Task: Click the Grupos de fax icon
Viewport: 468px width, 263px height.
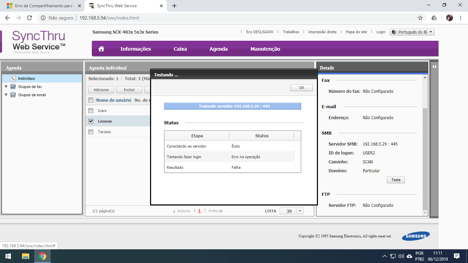Action: (x=13, y=87)
